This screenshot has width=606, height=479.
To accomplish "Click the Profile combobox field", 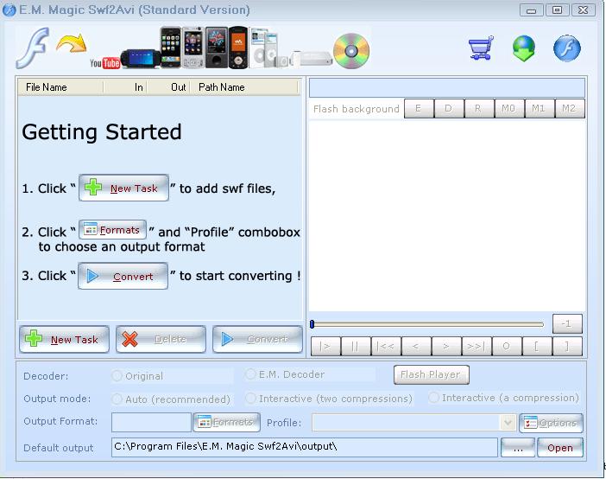I will [x=413, y=423].
